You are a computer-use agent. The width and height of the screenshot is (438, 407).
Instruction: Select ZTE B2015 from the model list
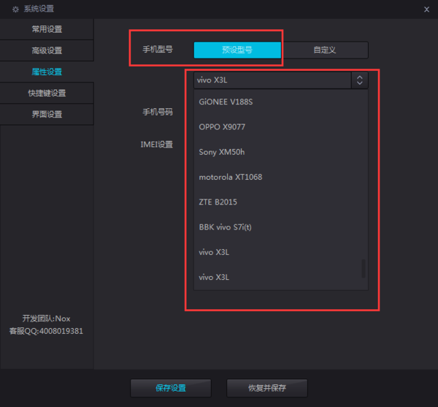pos(218,202)
